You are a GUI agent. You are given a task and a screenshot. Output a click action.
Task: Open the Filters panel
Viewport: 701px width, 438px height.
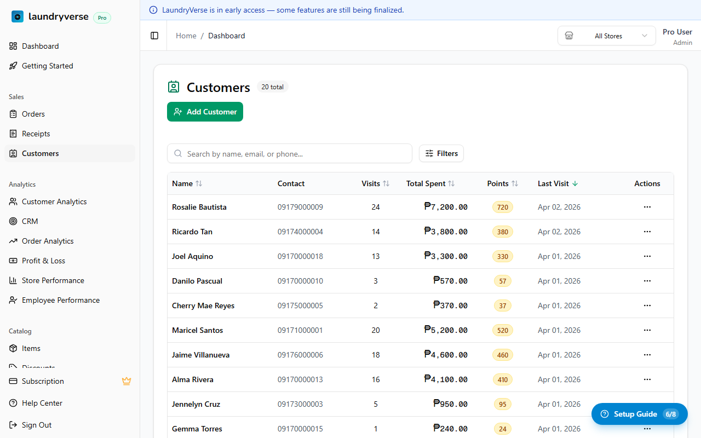(441, 153)
